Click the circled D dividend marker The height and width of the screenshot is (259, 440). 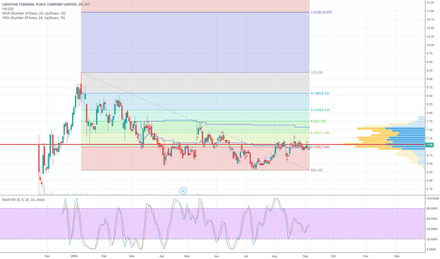click(x=183, y=191)
